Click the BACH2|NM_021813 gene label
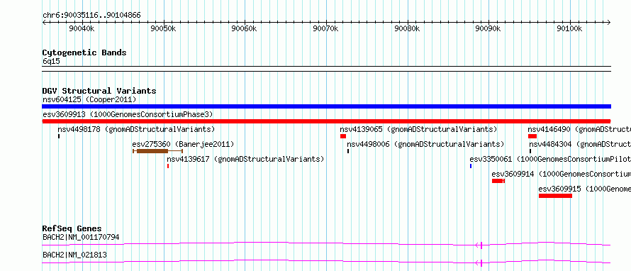 74,255
